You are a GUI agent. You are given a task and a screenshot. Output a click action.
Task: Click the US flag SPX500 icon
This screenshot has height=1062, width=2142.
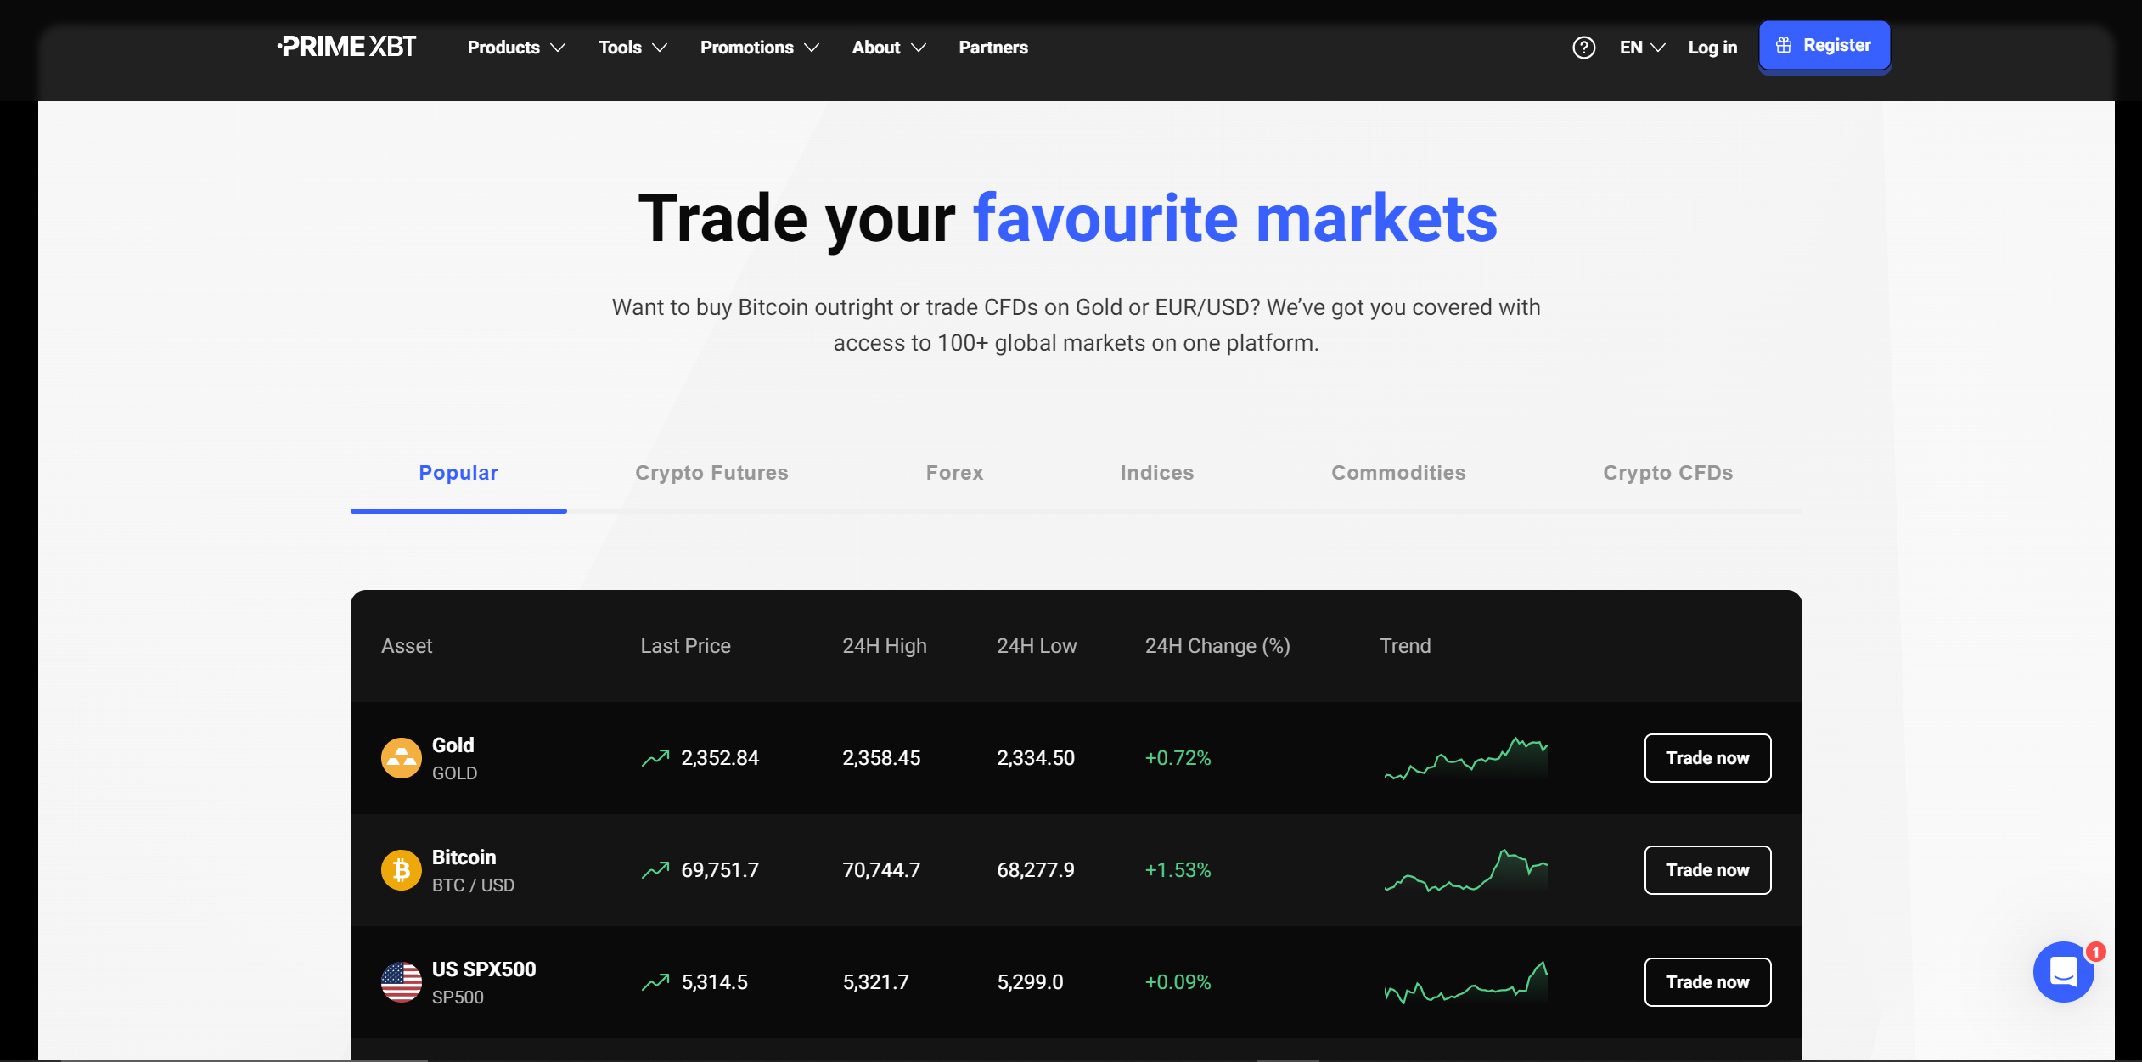pos(401,982)
